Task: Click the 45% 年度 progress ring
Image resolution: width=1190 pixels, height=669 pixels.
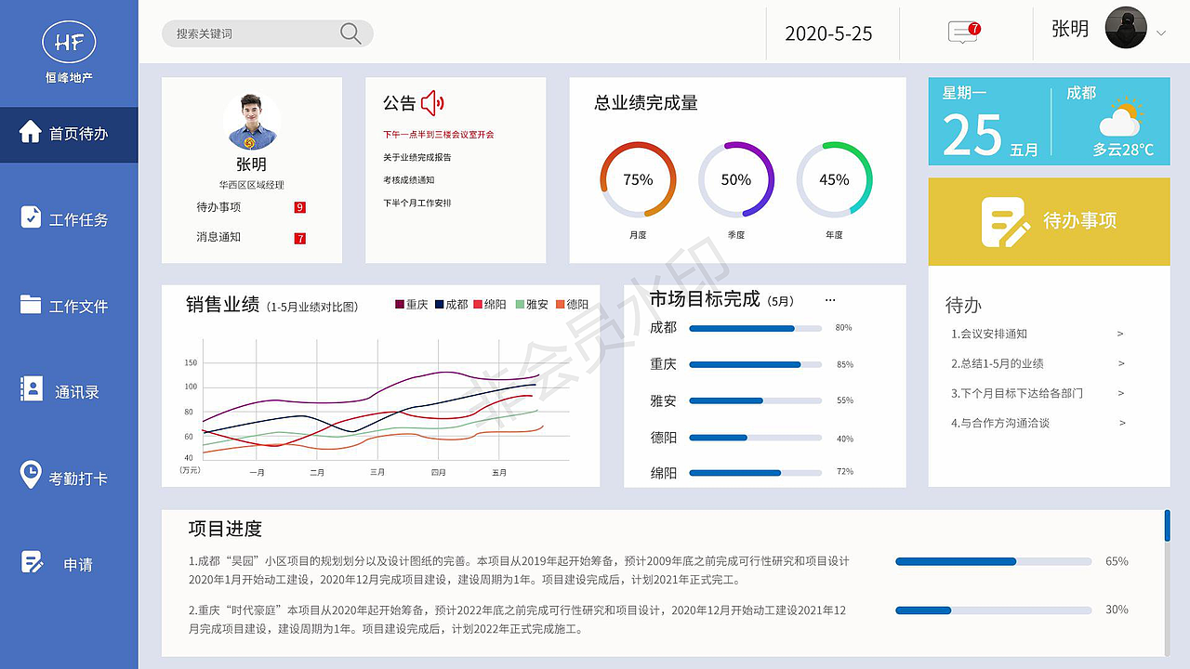Action: tap(835, 179)
